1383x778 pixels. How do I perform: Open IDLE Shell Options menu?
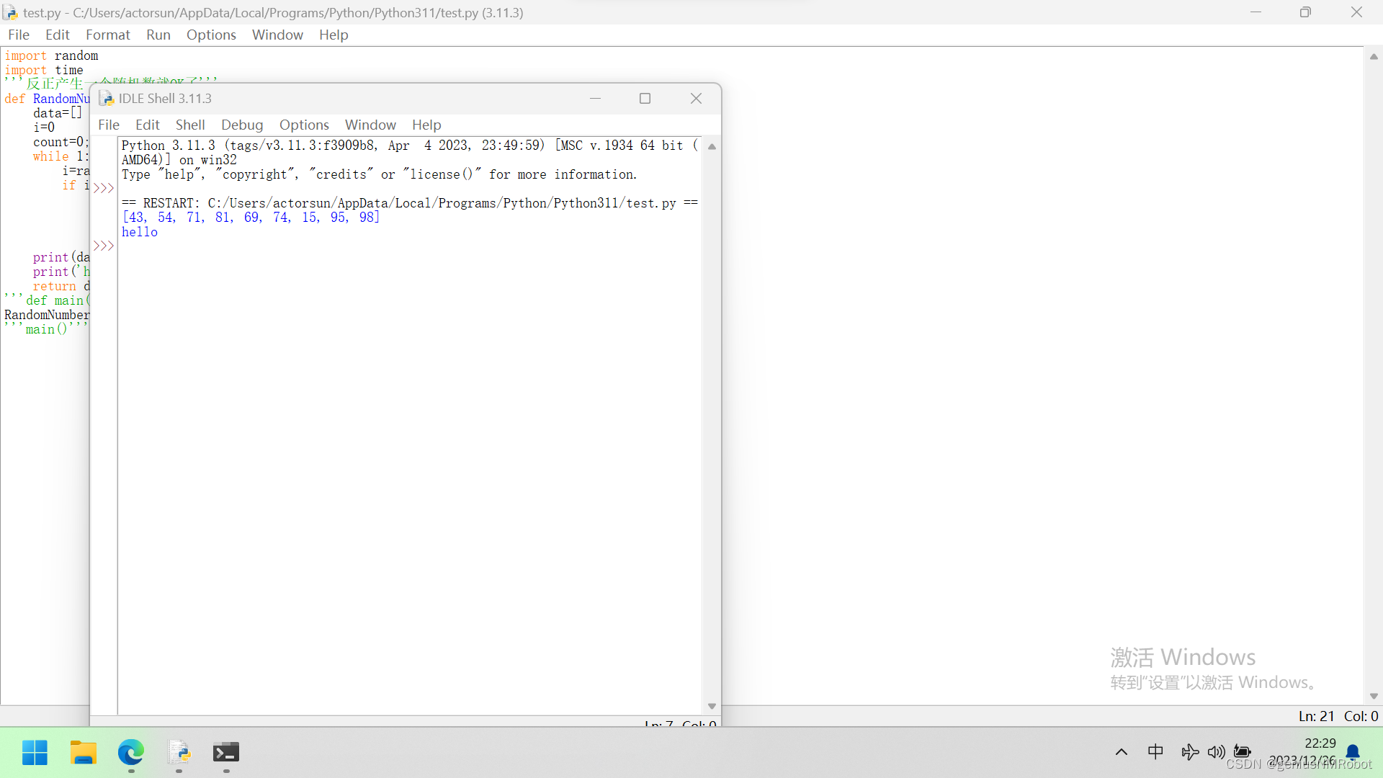pyautogui.click(x=304, y=125)
